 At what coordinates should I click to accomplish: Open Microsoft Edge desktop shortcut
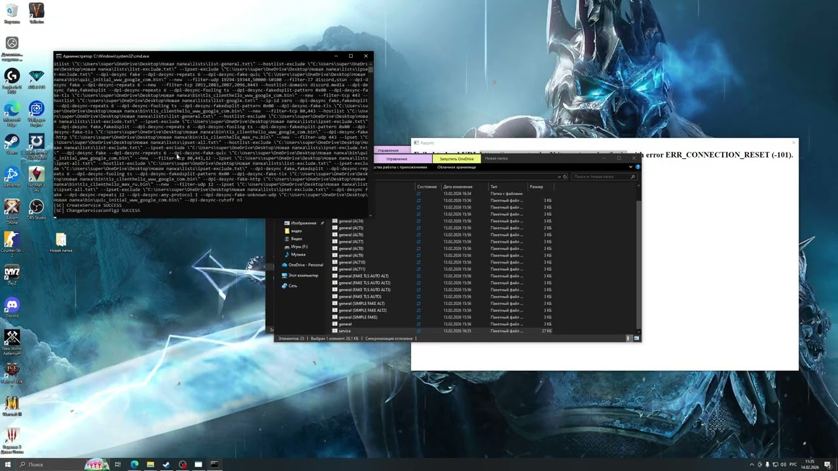point(12,111)
